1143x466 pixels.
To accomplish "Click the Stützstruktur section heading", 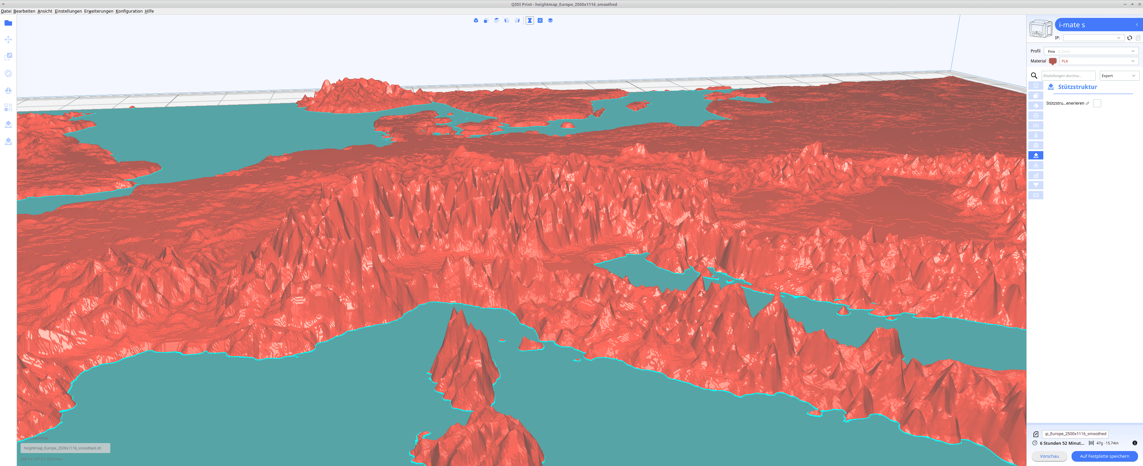I will pos(1077,87).
